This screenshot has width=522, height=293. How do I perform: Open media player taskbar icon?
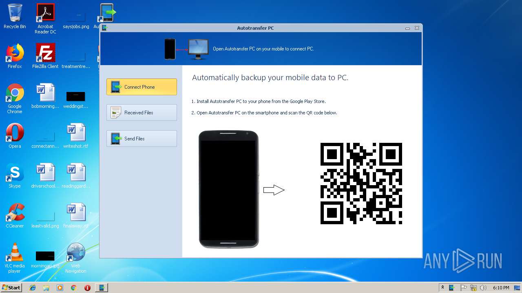click(60, 288)
